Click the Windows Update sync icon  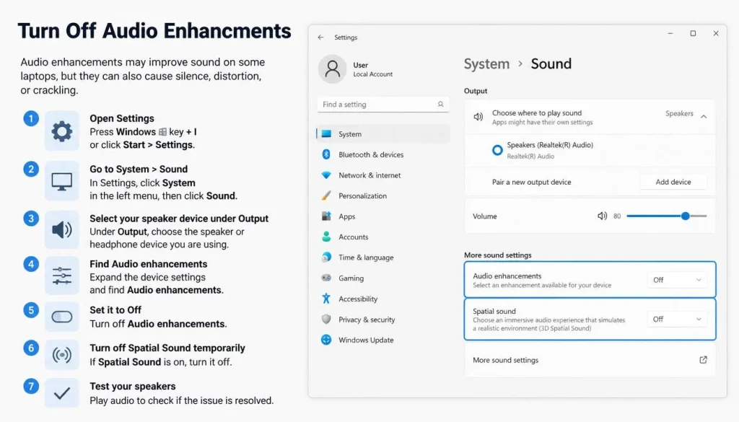[326, 340]
